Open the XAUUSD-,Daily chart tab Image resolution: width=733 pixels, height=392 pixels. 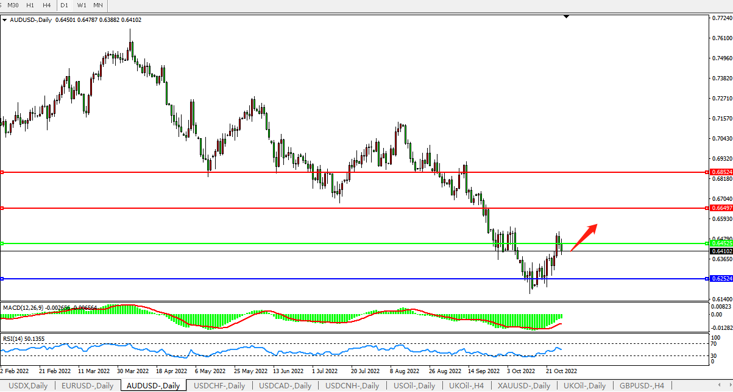[x=523, y=385]
